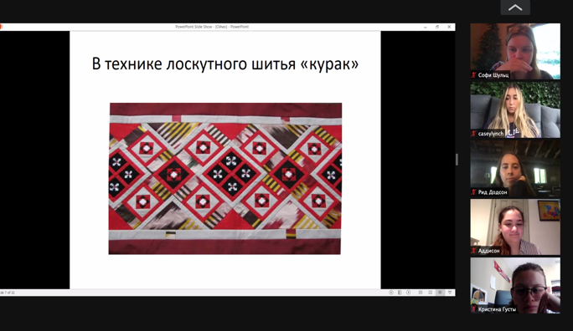Switch to Slide Sorter view icon

pos(430,293)
